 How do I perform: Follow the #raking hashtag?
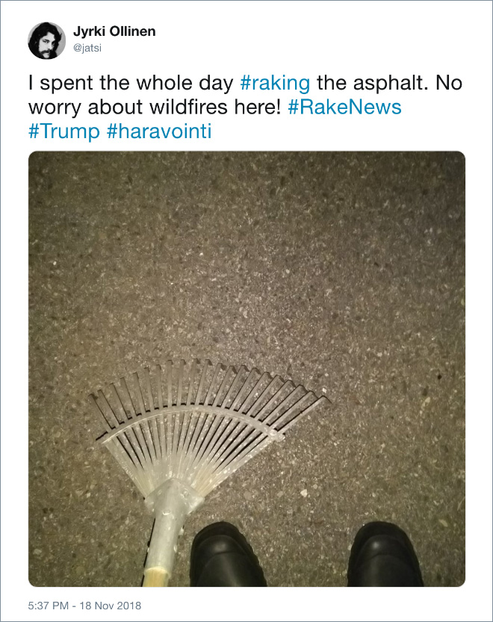click(275, 84)
